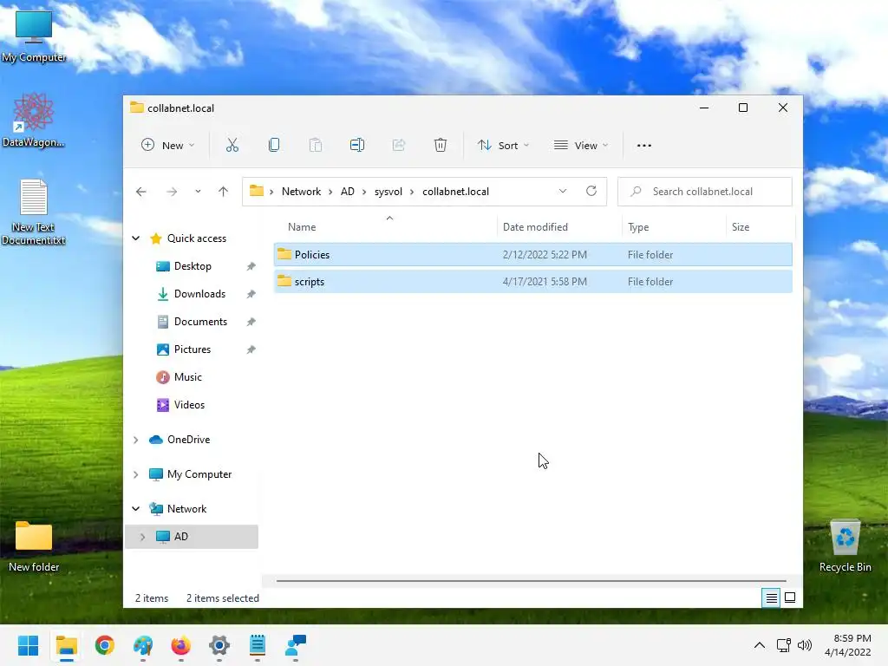Image resolution: width=888 pixels, height=666 pixels.
Task: Click the Share icon in toolbar
Action: point(399,145)
